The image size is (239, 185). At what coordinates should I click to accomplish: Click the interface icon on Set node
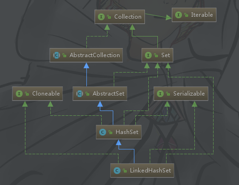(148, 55)
